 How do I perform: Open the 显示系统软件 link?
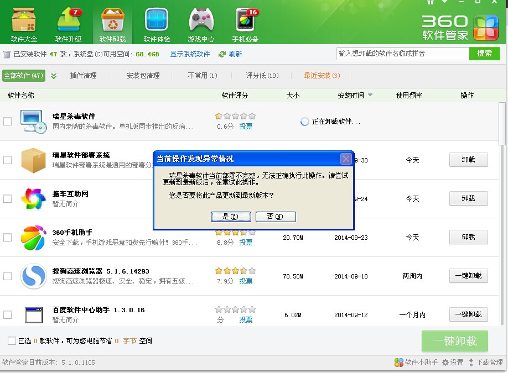coord(190,54)
